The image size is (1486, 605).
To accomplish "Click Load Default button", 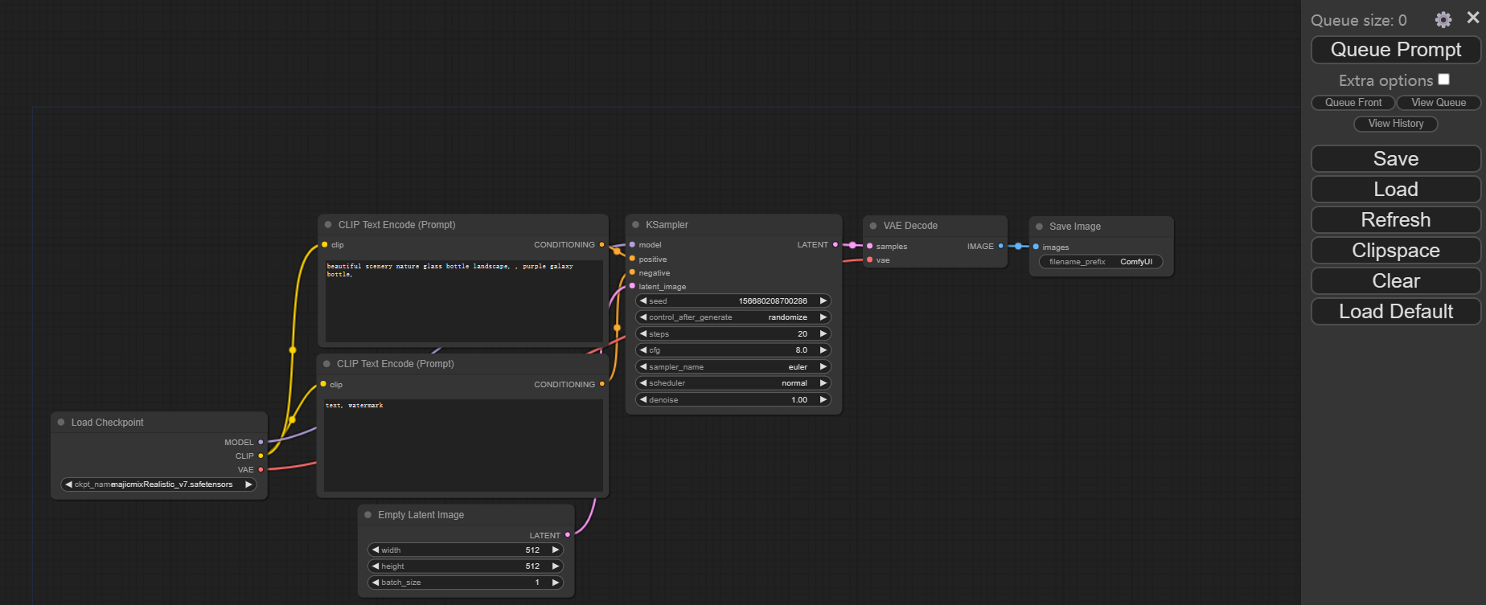I will pyautogui.click(x=1396, y=312).
